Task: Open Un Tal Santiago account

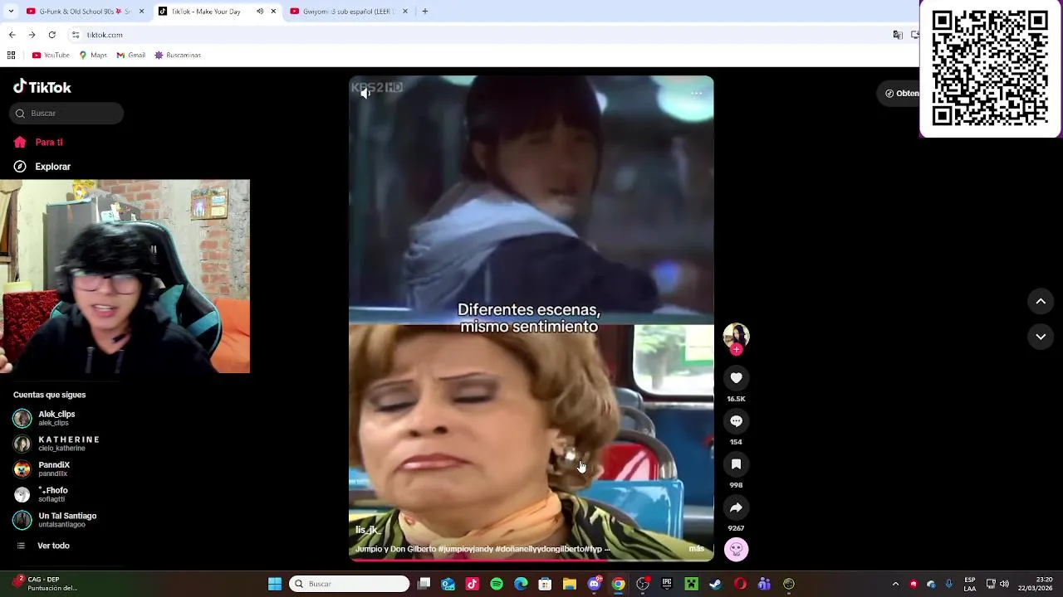Action: 55,520
